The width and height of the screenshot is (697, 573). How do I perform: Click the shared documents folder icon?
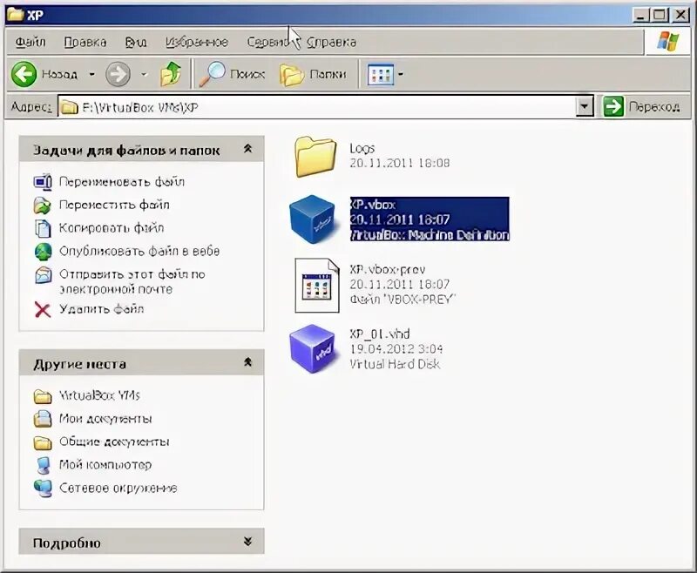tap(43, 442)
